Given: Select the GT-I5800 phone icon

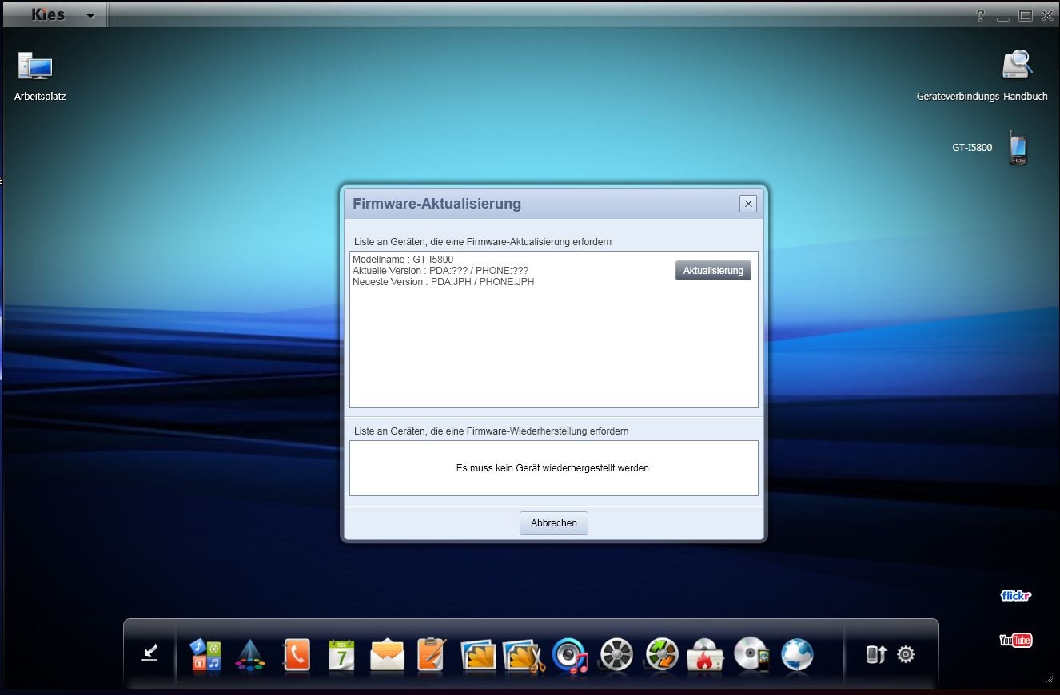Looking at the screenshot, I should 1017,148.
